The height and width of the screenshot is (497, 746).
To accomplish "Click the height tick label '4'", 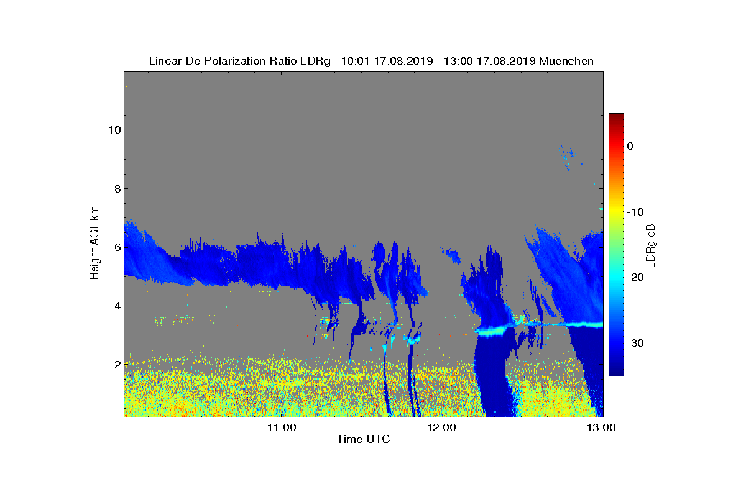I will (x=116, y=306).
